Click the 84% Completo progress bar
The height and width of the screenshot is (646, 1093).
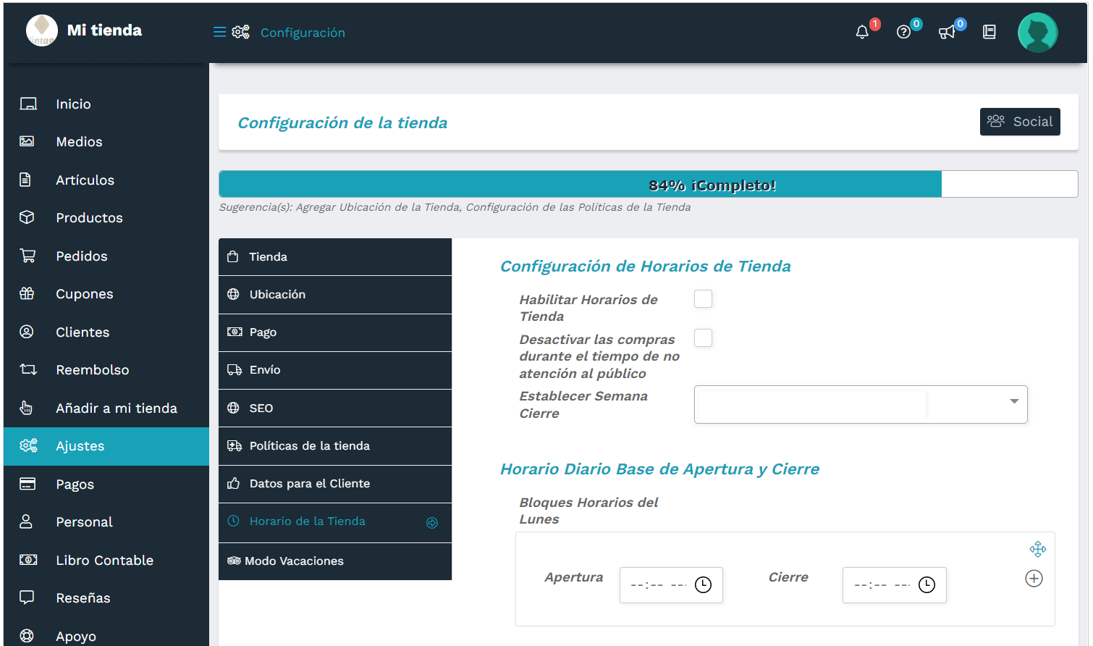(648, 183)
